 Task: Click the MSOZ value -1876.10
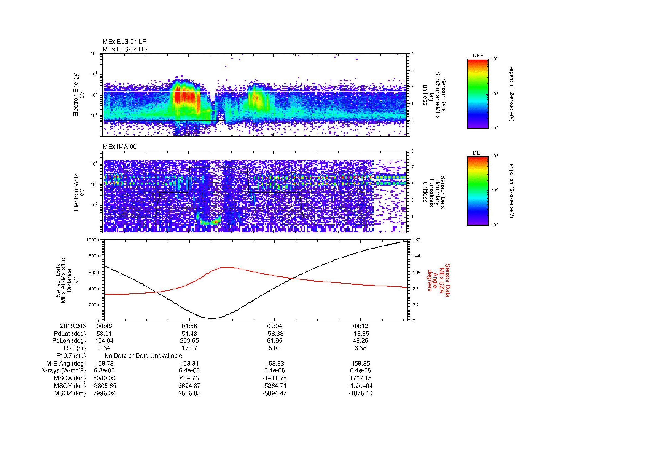click(360, 393)
